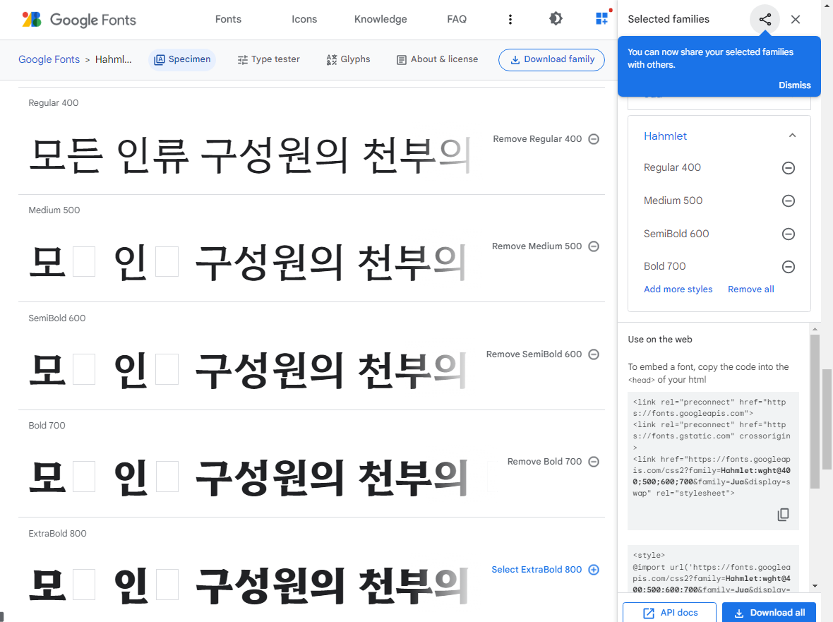Dismiss the share families tooltip

[794, 85]
